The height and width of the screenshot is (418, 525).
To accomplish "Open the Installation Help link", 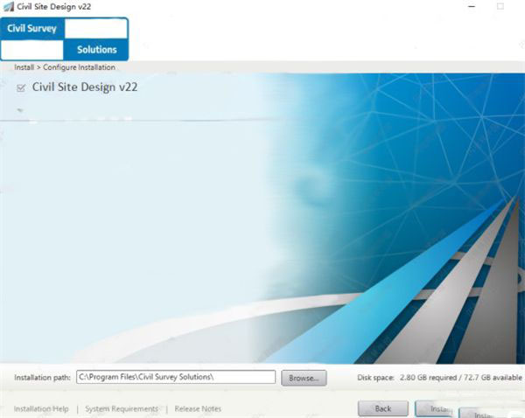I will (x=41, y=408).
